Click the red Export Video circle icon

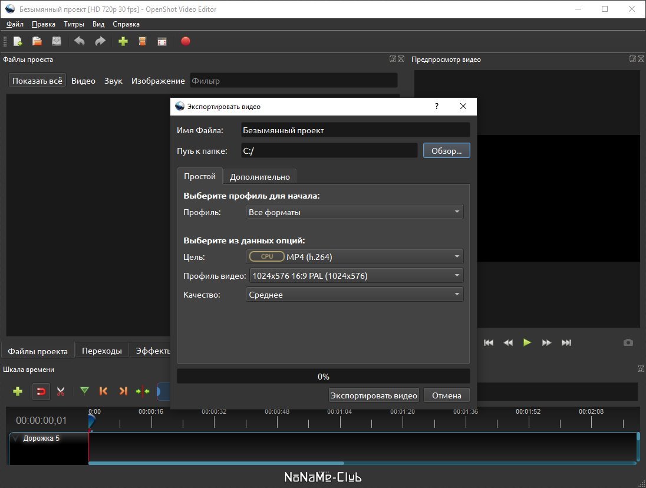pyautogui.click(x=186, y=41)
